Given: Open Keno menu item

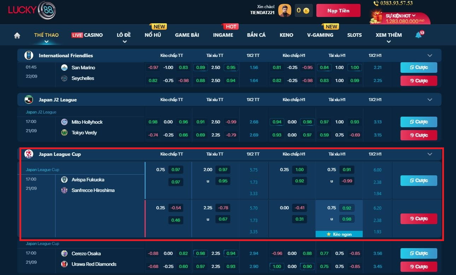Looking at the screenshot, I should coord(286,35).
